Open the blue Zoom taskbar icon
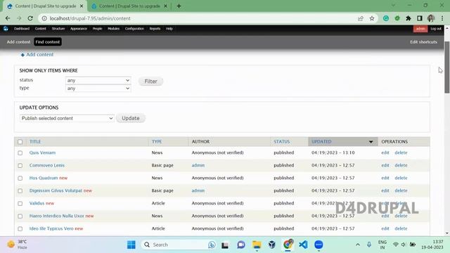Image resolution: width=450 pixels, height=253 pixels. coord(319,245)
